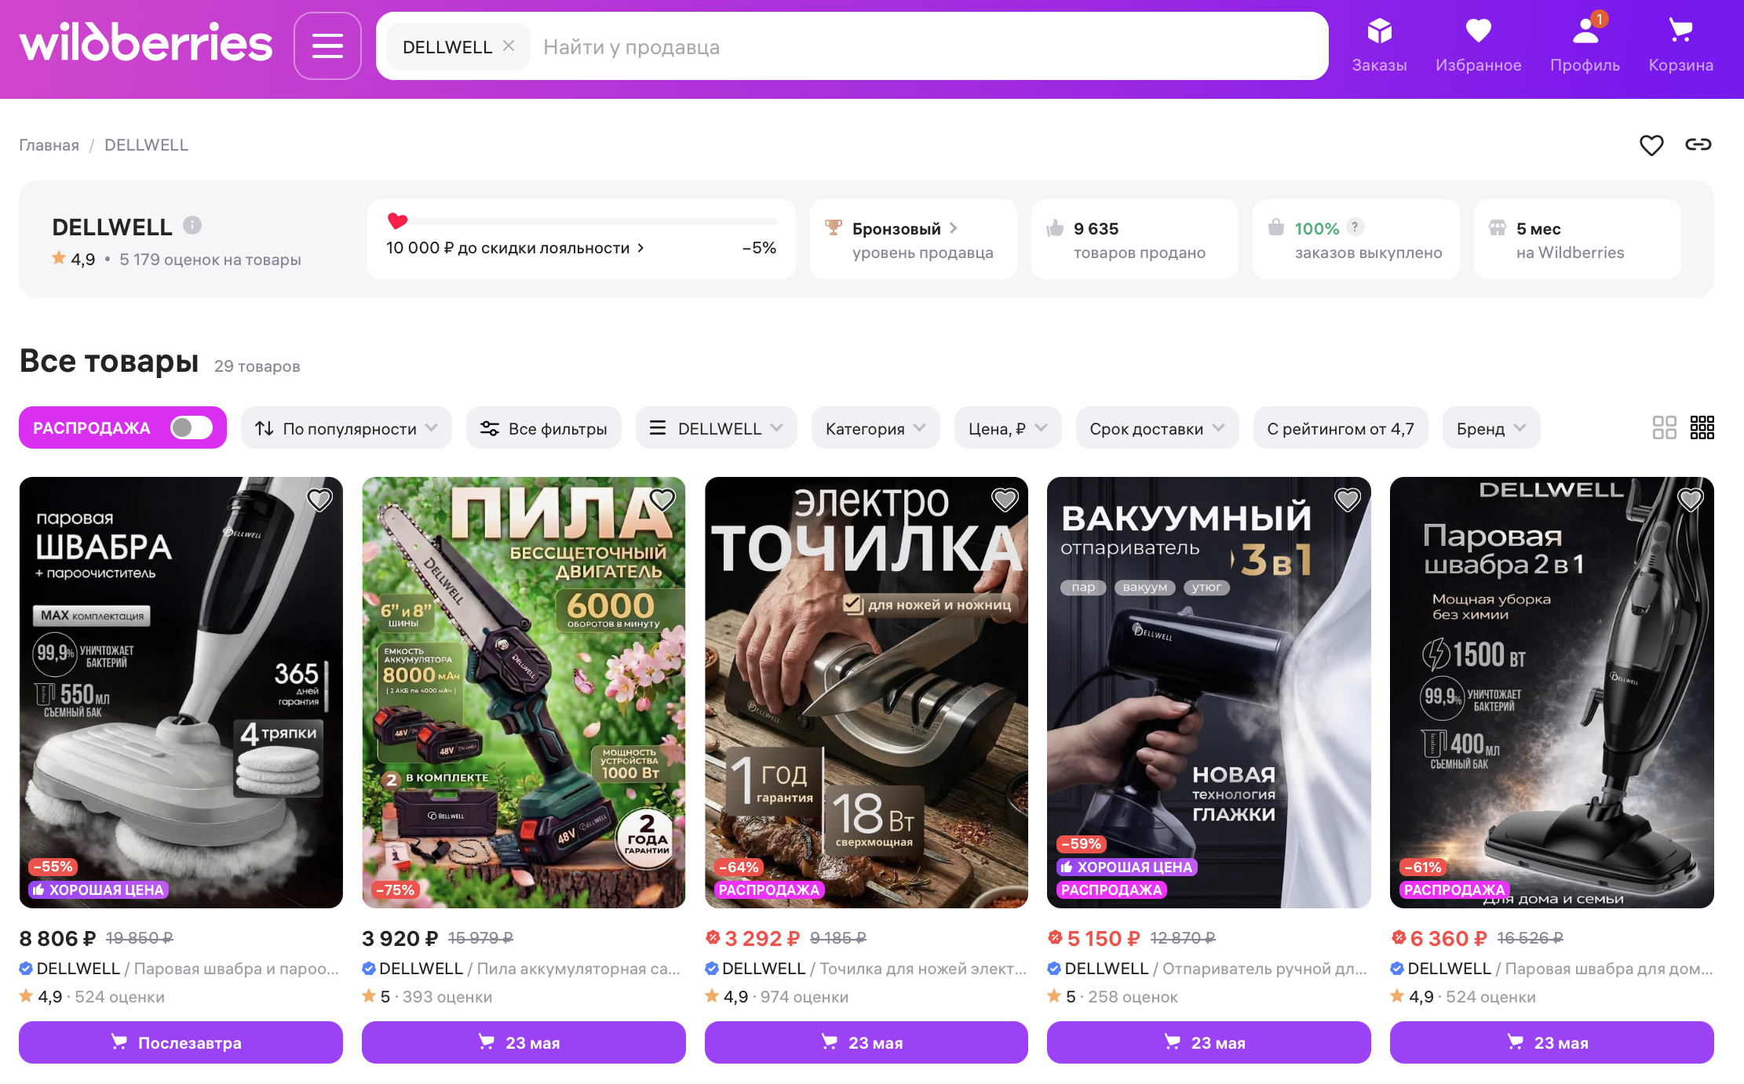Open электро ТОЧИЛКА product image
The height and width of the screenshot is (1084, 1744).
(x=867, y=693)
